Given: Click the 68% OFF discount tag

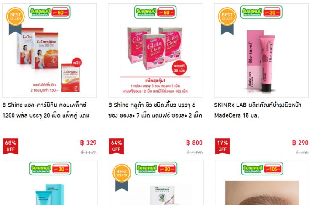Looking at the screenshot, I should point(11,146).
